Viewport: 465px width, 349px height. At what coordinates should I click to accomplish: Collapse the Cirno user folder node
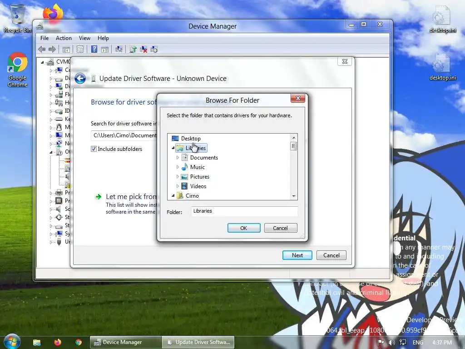click(173, 195)
